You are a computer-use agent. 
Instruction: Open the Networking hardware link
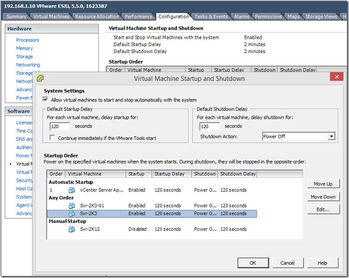coord(28,65)
